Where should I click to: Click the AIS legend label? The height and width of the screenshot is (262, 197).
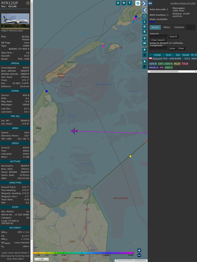coord(161,68)
